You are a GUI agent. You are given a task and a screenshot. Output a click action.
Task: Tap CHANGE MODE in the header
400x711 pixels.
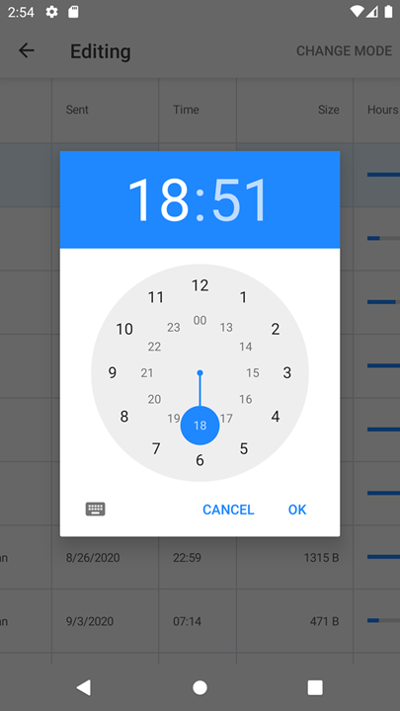point(345,50)
